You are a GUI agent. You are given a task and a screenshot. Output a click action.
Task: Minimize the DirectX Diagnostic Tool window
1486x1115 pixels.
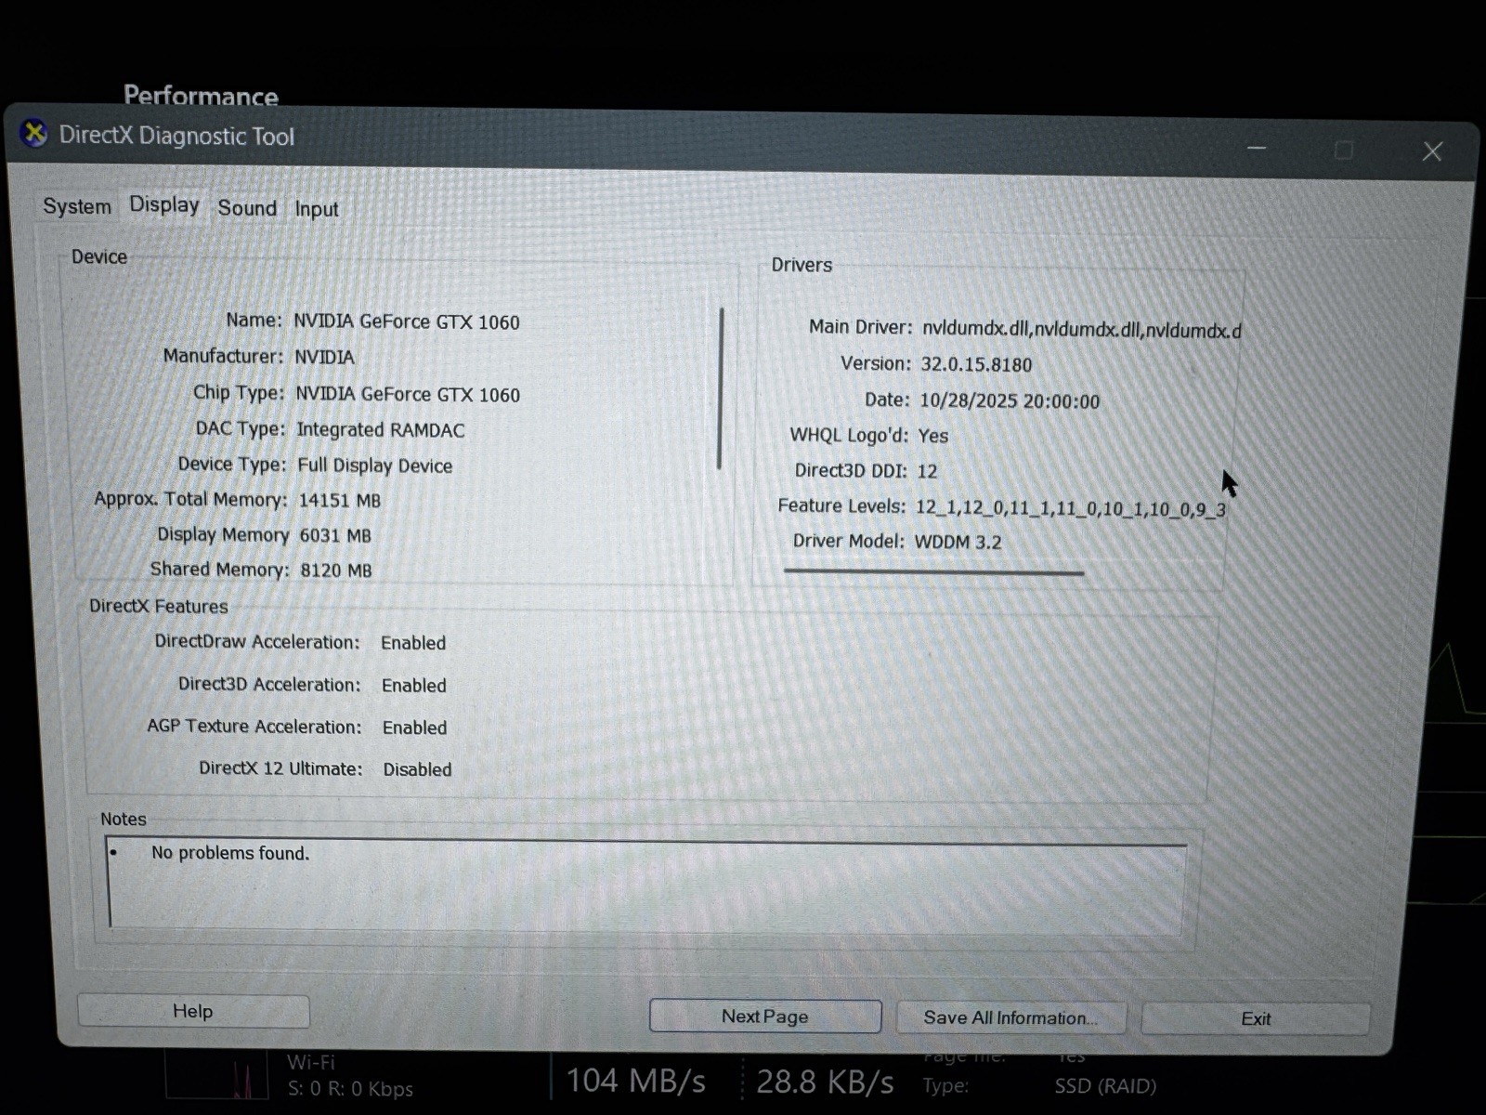pyautogui.click(x=1257, y=149)
